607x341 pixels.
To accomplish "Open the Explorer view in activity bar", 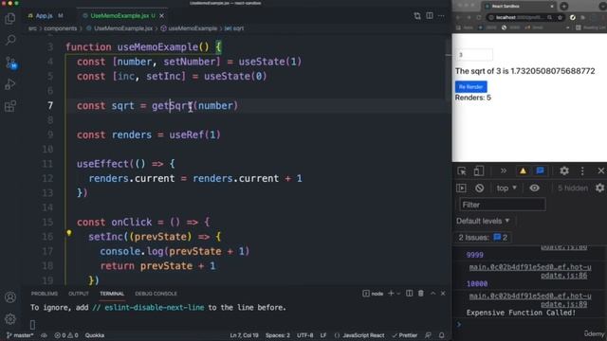I will (10, 18).
